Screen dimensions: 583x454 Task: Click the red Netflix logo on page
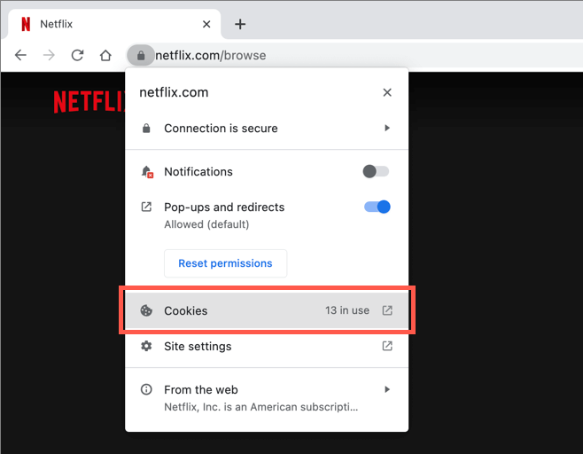click(89, 101)
